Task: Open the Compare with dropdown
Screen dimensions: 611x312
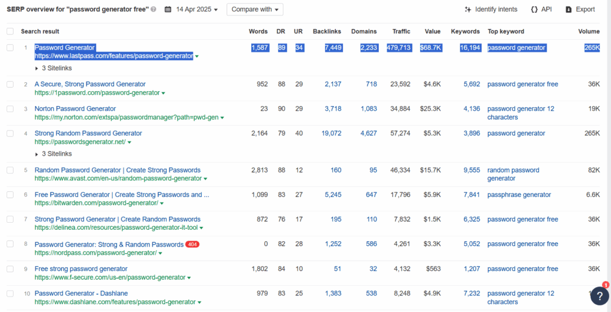Action: [255, 10]
